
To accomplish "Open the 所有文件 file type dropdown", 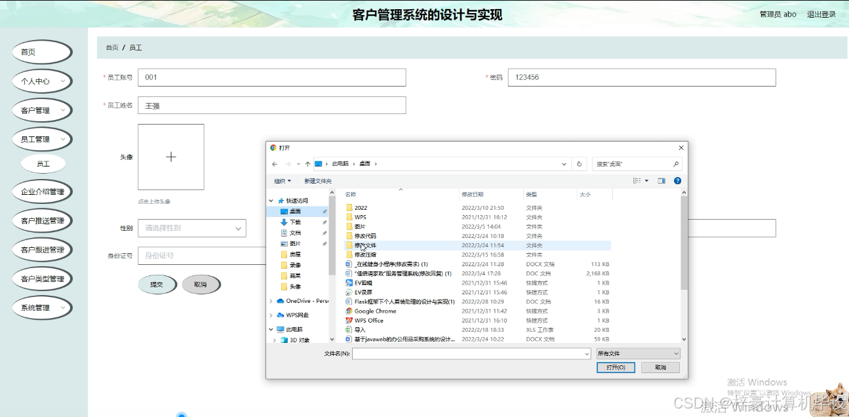I will 637,353.
